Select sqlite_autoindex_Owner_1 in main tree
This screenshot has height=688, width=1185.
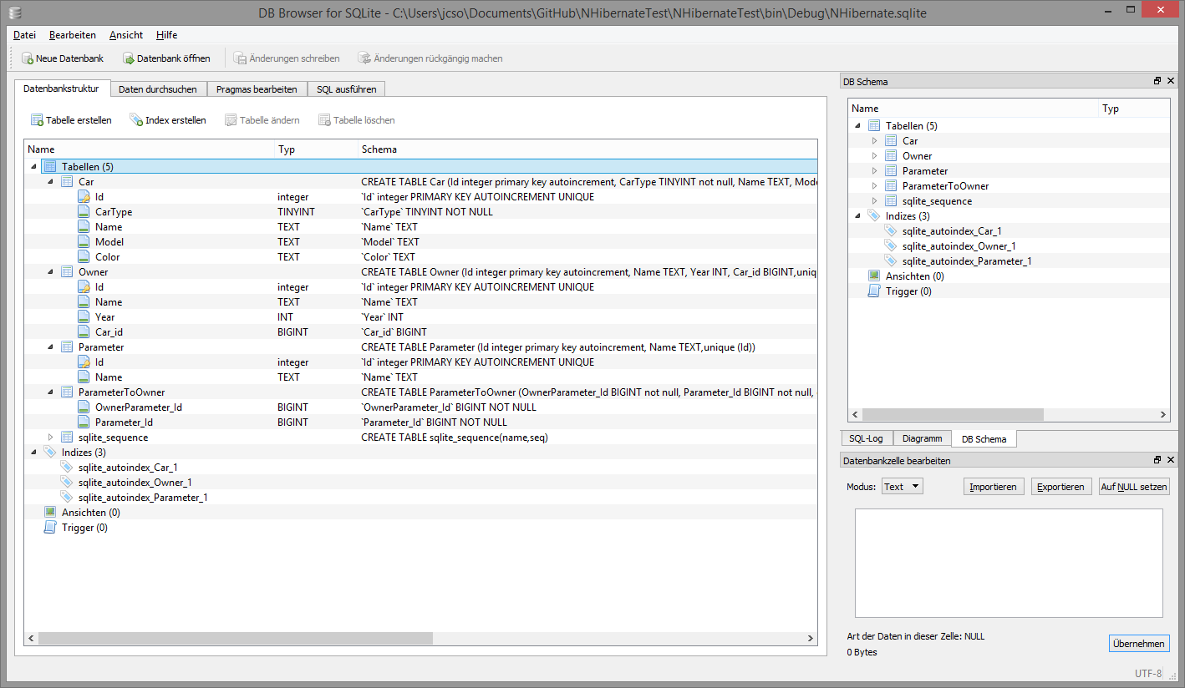point(135,483)
